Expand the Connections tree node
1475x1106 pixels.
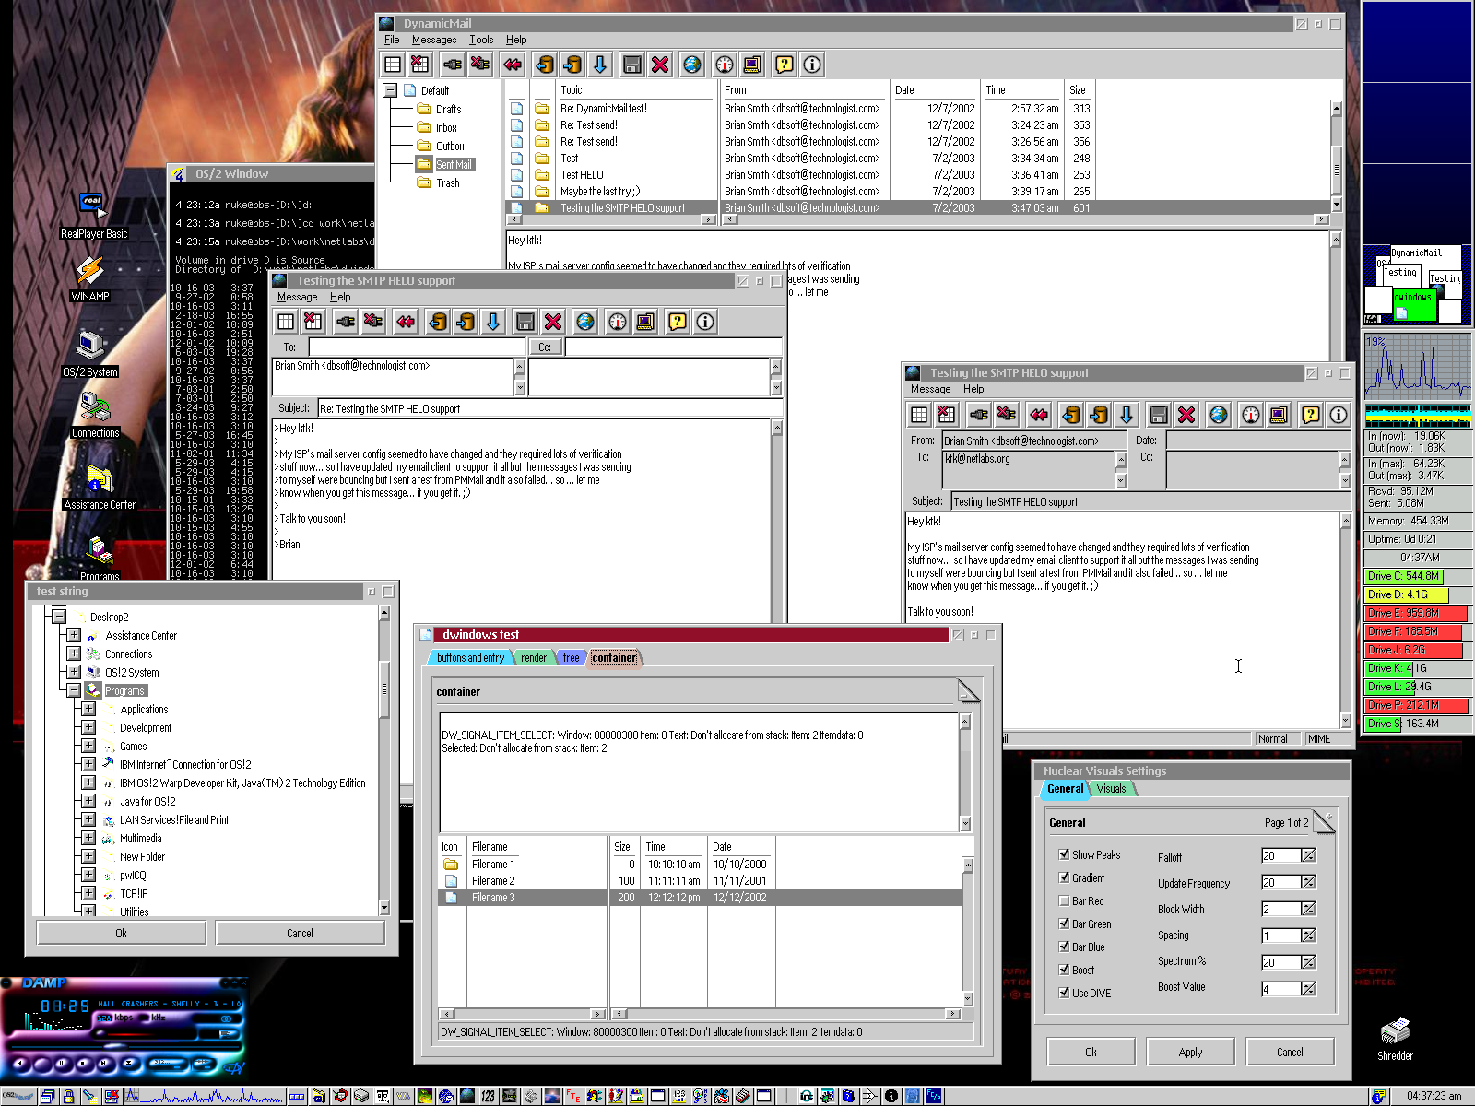click(x=74, y=653)
